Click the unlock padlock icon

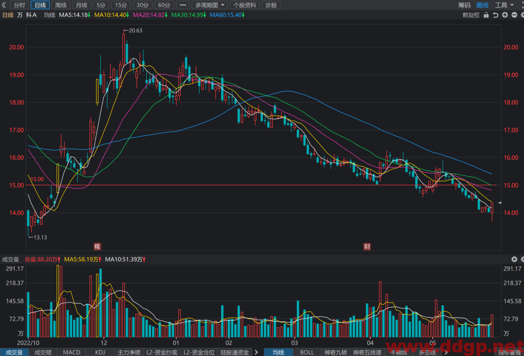click(486, 15)
